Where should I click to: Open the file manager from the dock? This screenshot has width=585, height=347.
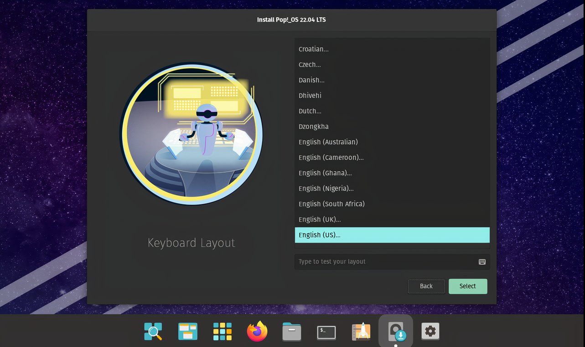tap(291, 332)
